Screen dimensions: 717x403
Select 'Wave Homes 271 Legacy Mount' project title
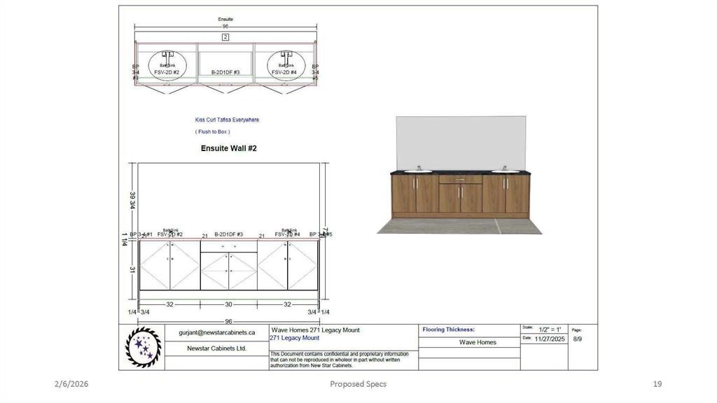(x=316, y=330)
